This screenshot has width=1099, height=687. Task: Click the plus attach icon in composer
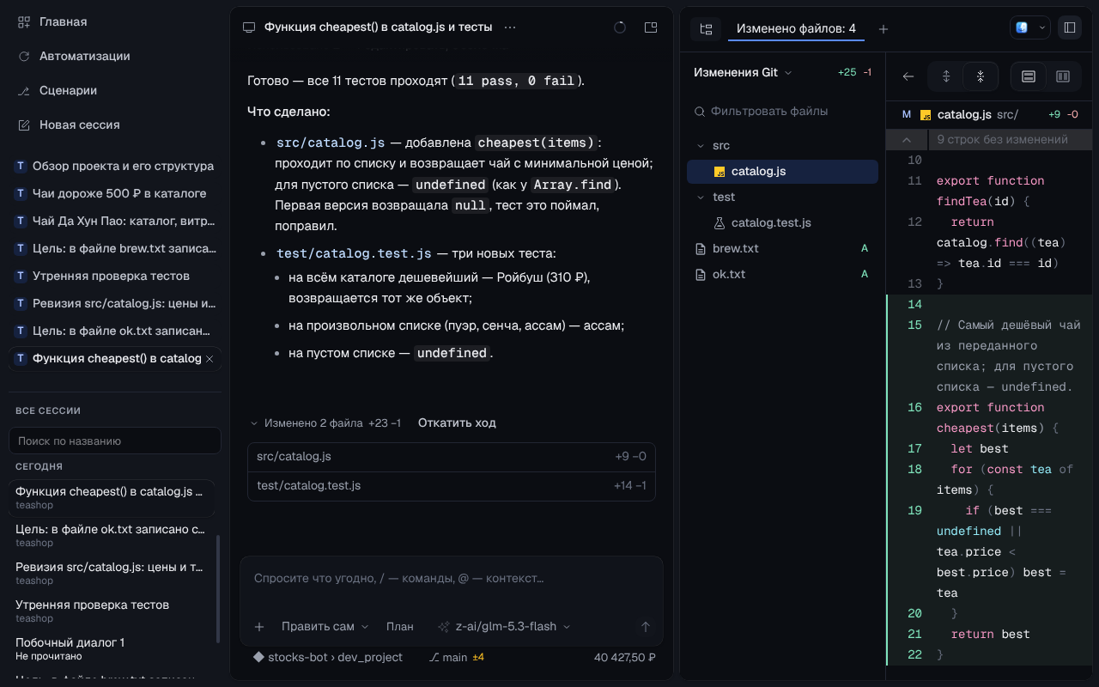click(x=259, y=627)
